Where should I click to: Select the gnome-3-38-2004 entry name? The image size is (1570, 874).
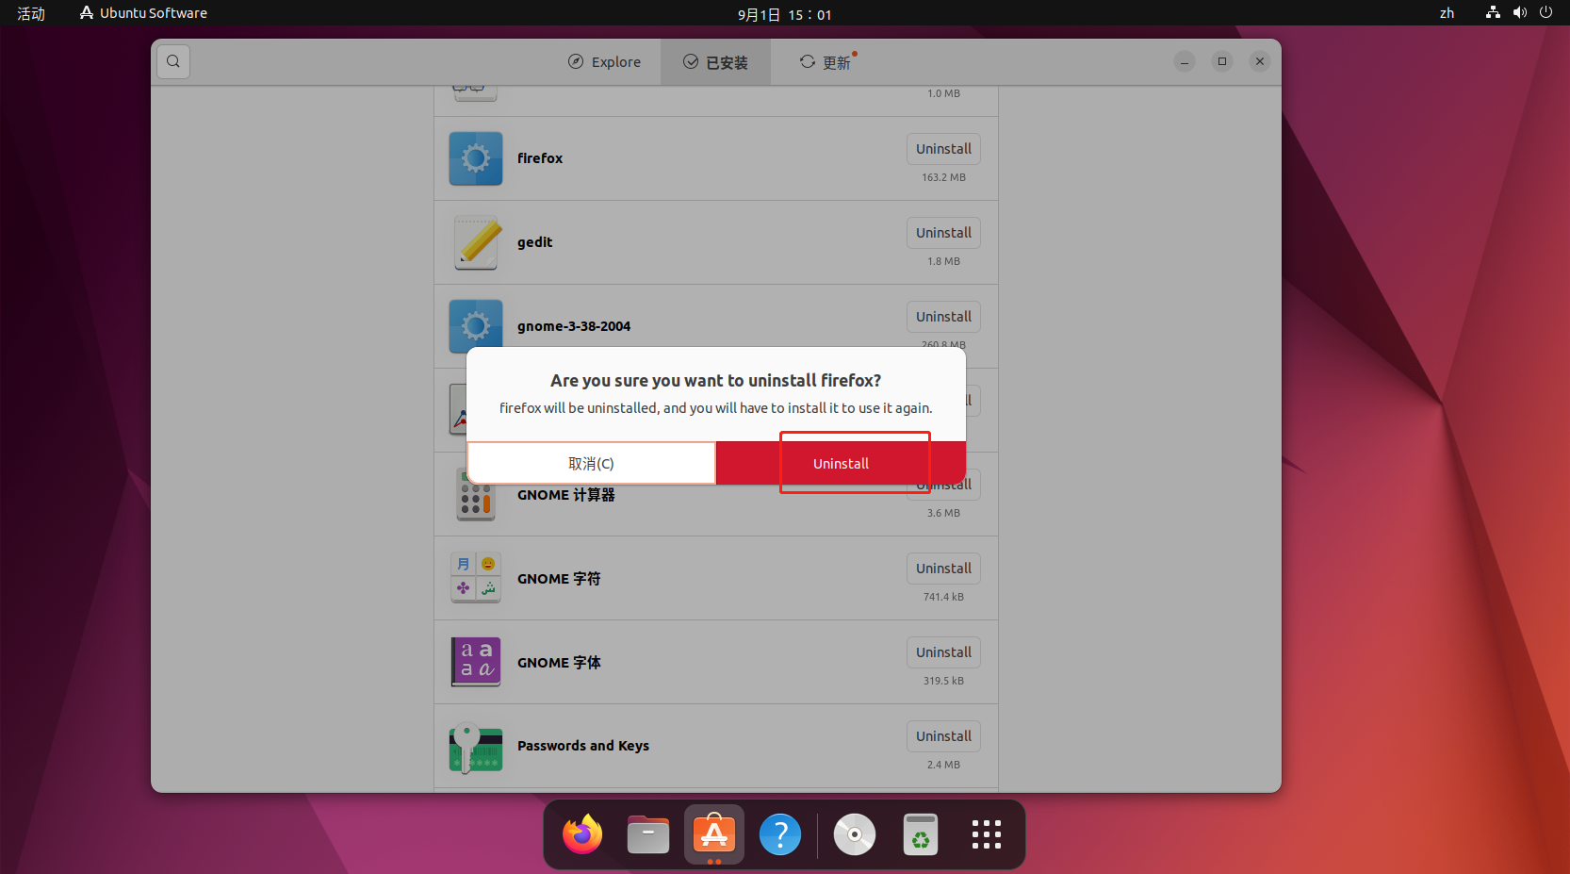[x=574, y=326]
